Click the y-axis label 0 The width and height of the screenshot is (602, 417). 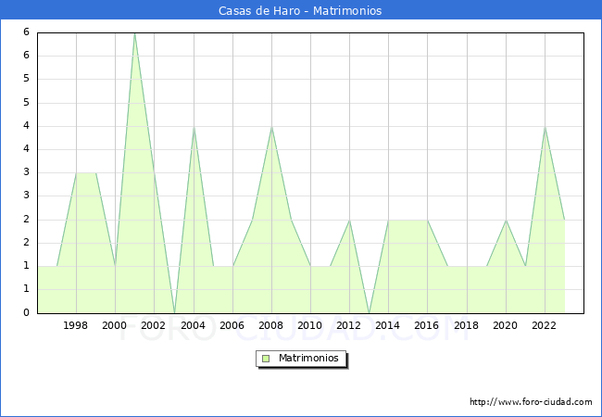click(26, 312)
